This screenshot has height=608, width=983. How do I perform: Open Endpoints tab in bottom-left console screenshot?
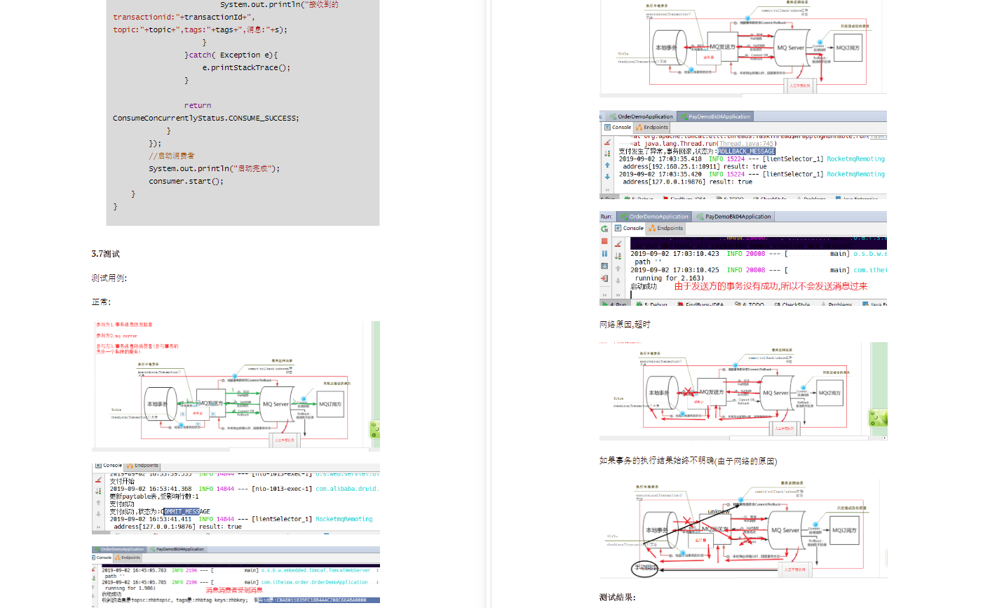[128, 558]
